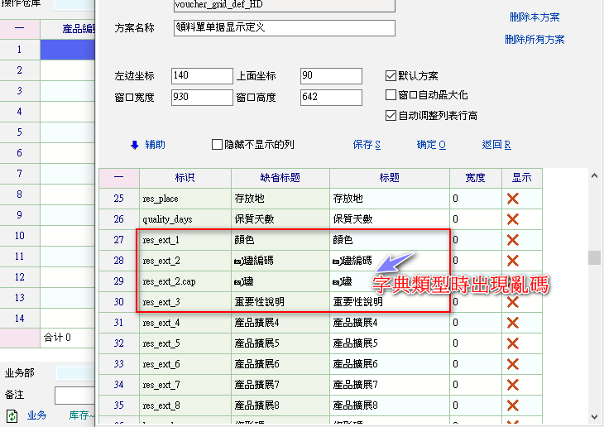Click the green document icon beside 业务
The width and height of the screenshot is (604, 427).
[12, 415]
